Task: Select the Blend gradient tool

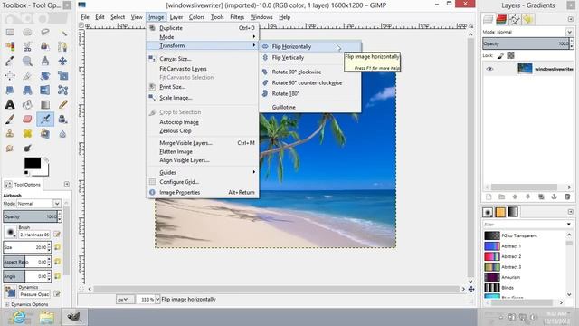Action: (x=45, y=104)
